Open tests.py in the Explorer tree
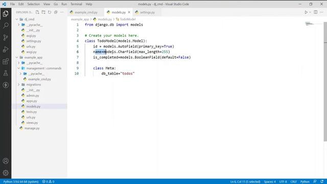 tap(32, 112)
